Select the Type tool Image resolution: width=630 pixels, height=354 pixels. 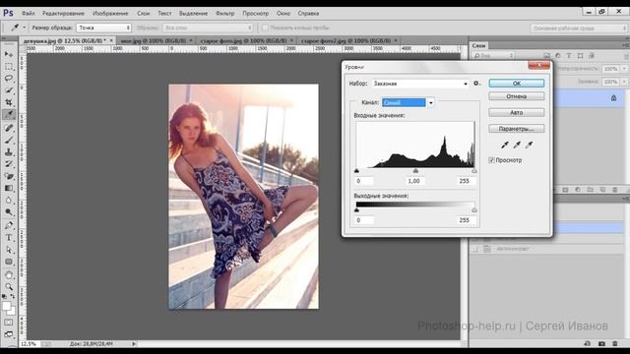tap(9, 238)
